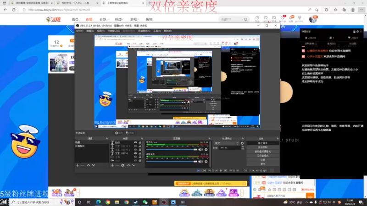Open Microsoft Edge from the taskbar

pyautogui.click(x=98, y=202)
